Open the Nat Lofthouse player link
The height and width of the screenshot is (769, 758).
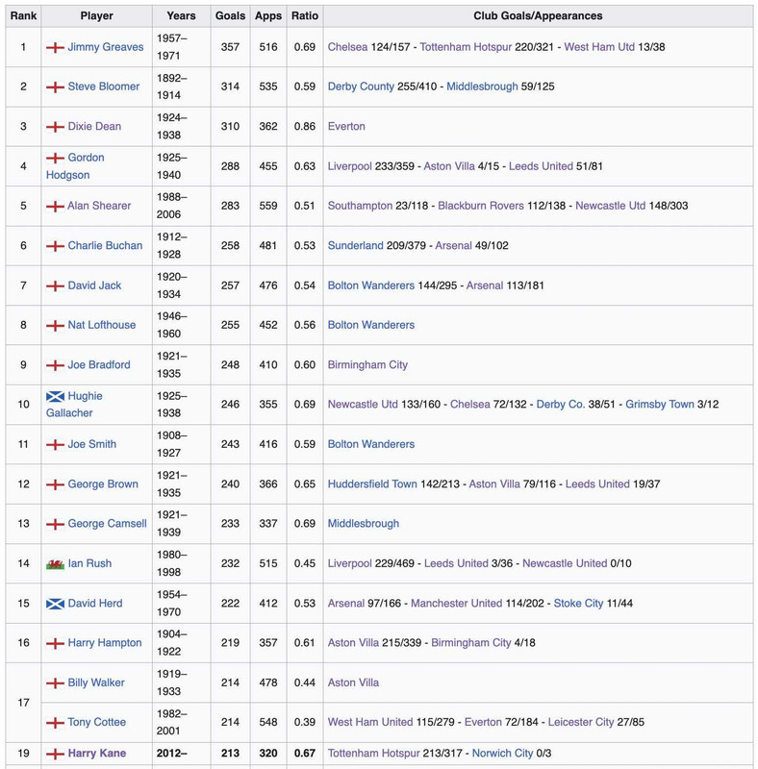click(102, 325)
